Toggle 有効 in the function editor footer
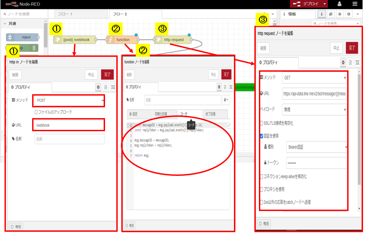Screen dimensions: 368x234 [129, 225]
